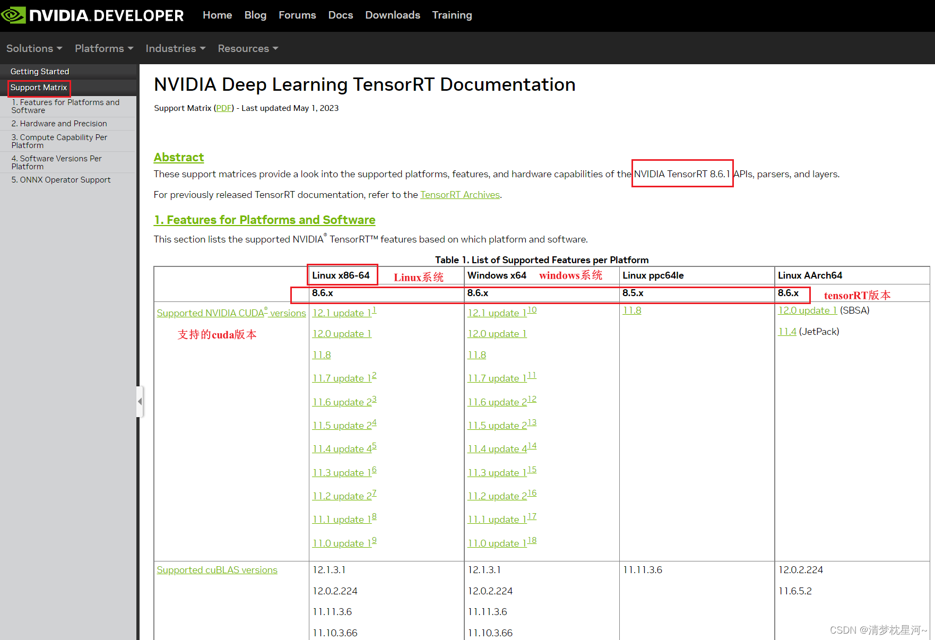935x640 pixels.
Task: Click the NVIDIA Developer logo
Action: (92, 15)
